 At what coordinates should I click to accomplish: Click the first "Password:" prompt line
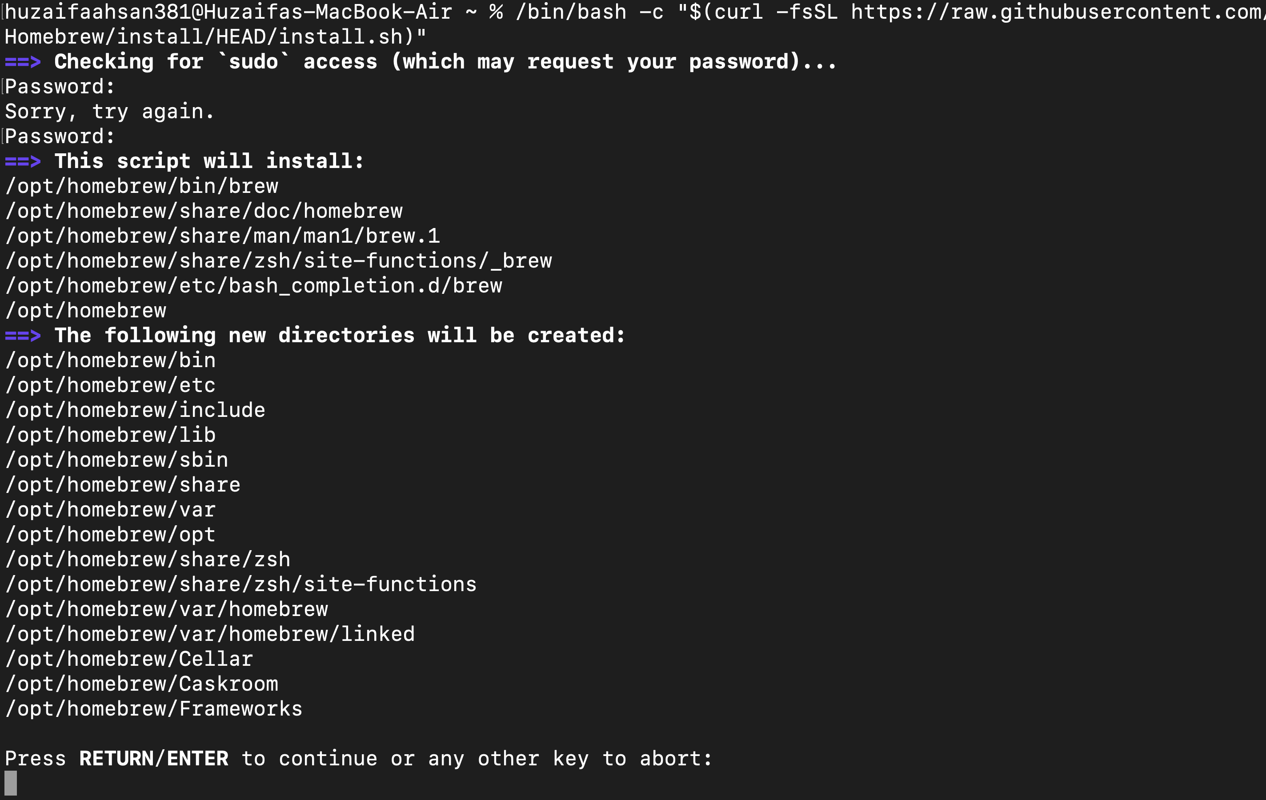(60, 87)
